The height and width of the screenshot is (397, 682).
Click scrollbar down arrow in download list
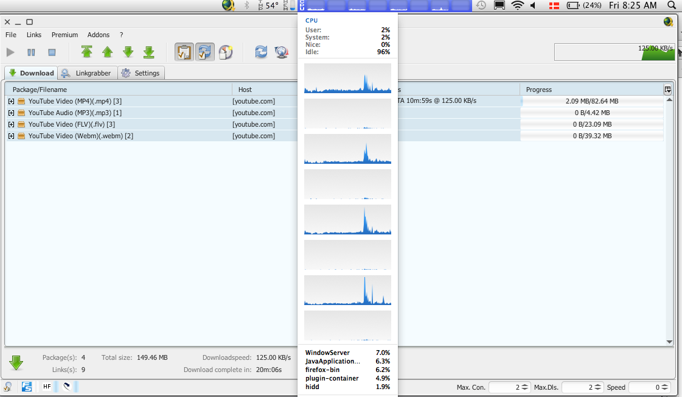(669, 342)
